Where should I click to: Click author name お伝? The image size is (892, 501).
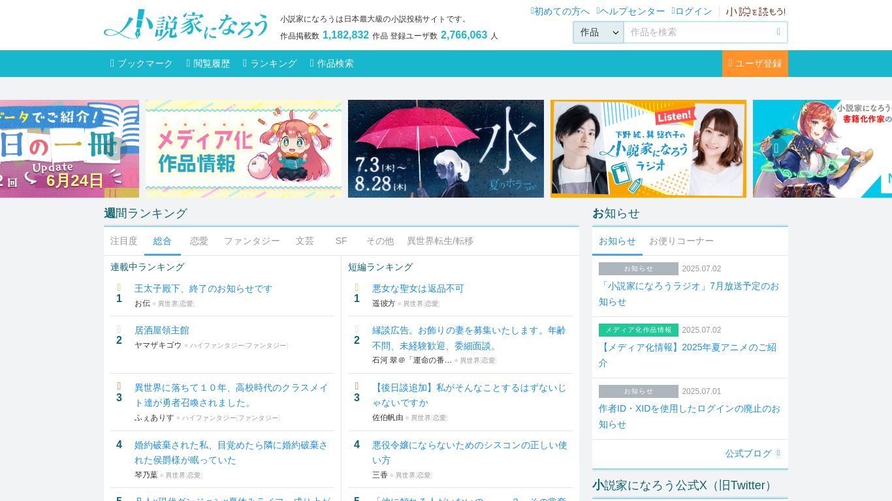142,303
